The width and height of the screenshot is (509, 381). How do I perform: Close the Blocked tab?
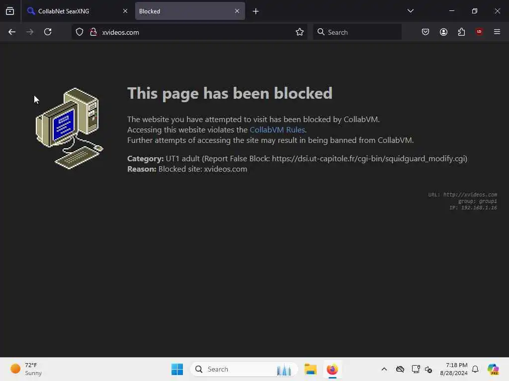pyautogui.click(x=237, y=11)
